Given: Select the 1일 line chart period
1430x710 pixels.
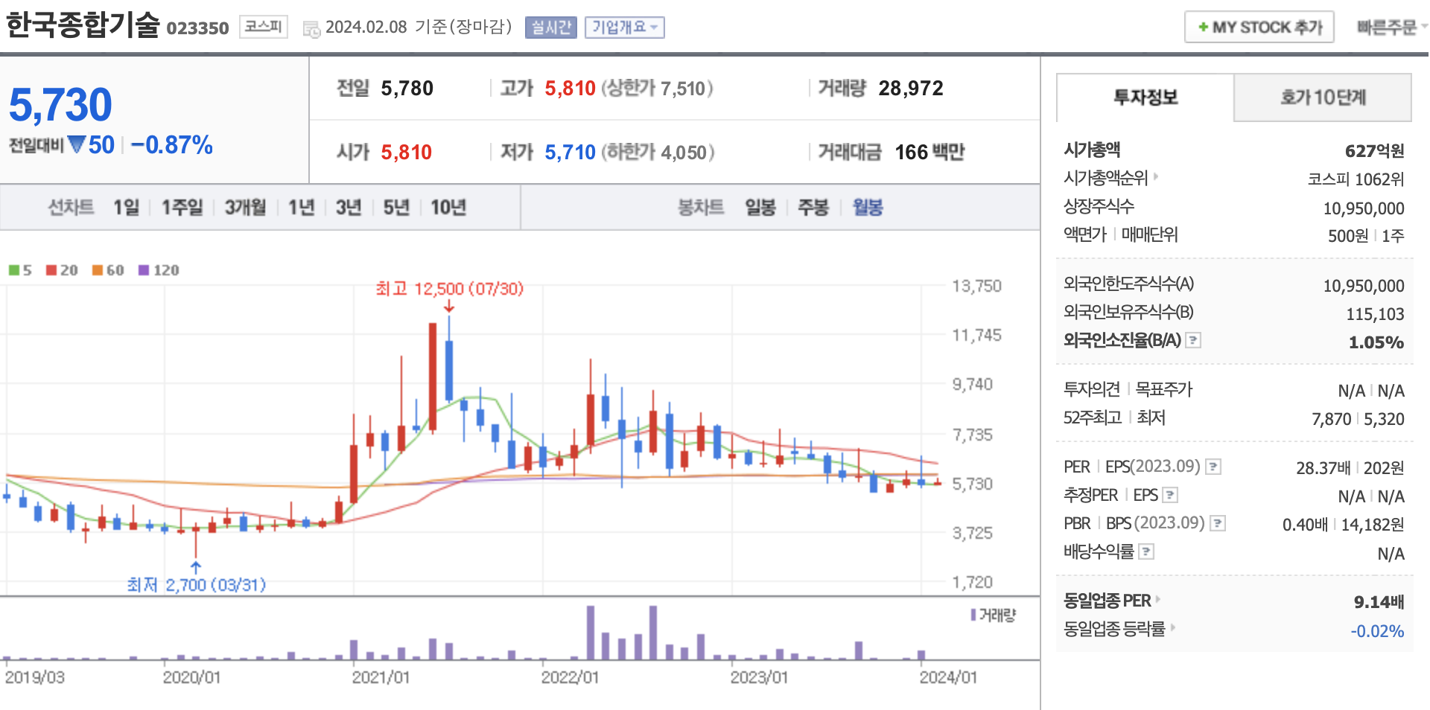Looking at the screenshot, I should 126,207.
